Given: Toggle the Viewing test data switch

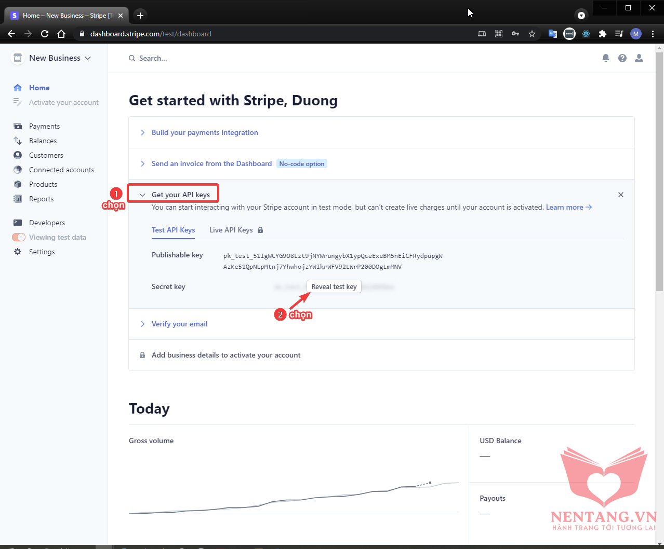Looking at the screenshot, I should [x=19, y=237].
